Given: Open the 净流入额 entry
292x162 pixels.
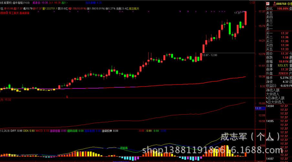Looking at the screenshot, I should pyautogui.click(x=273, y=90).
